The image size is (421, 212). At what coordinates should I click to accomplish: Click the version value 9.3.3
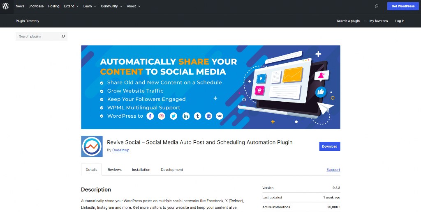[336, 188]
